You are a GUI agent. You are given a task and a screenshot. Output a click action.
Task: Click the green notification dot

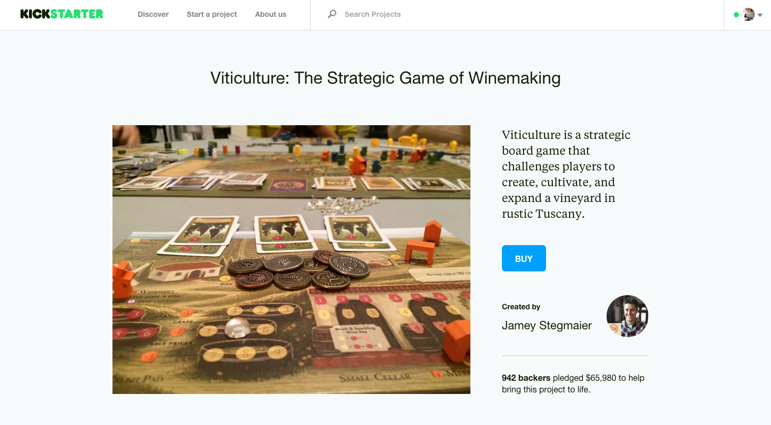click(x=736, y=15)
